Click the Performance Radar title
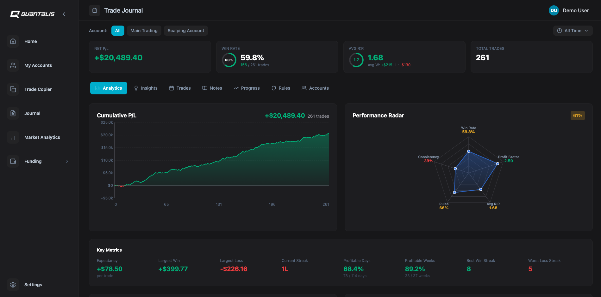This screenshot has width=601, height=297. point(378,116)
